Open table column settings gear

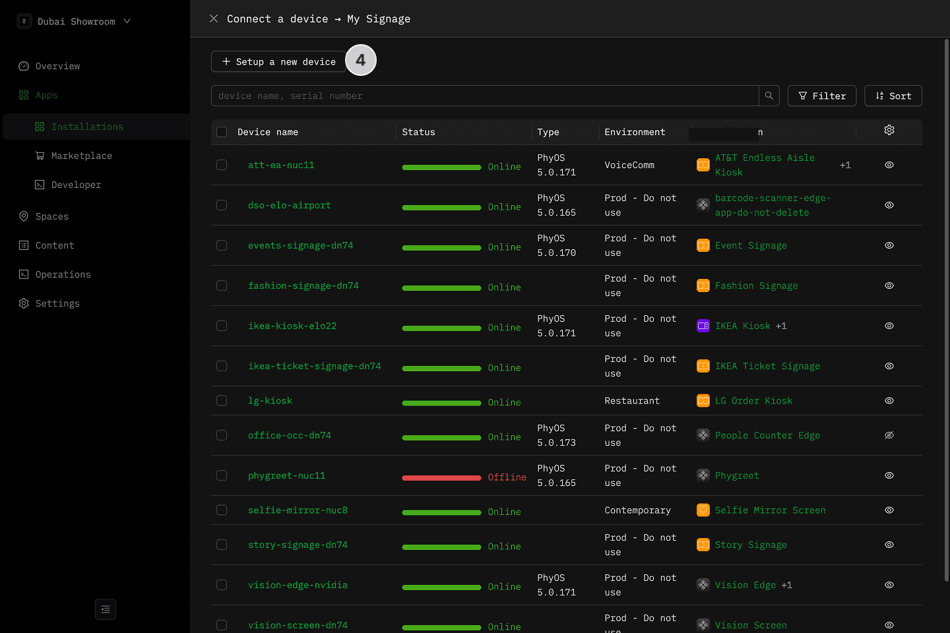coord(889,131)
